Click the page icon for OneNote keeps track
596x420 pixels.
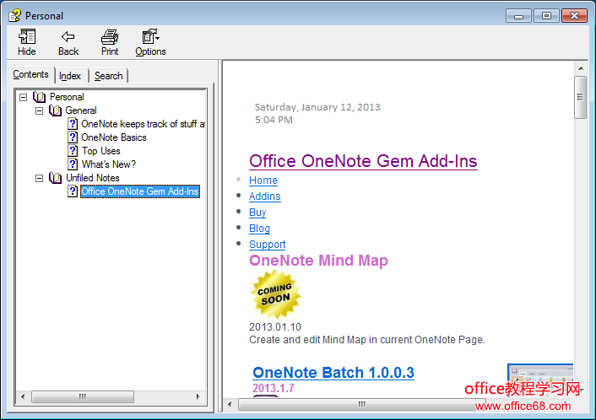click(73, 124)
